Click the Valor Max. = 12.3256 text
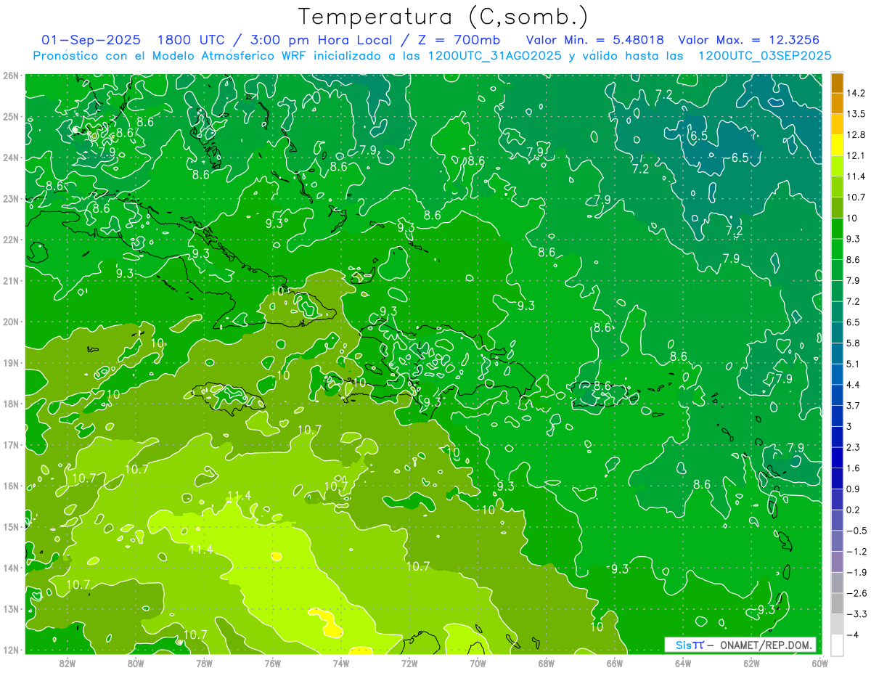The width and height of the screenshot is (871, 673). (x=748, y=40)
